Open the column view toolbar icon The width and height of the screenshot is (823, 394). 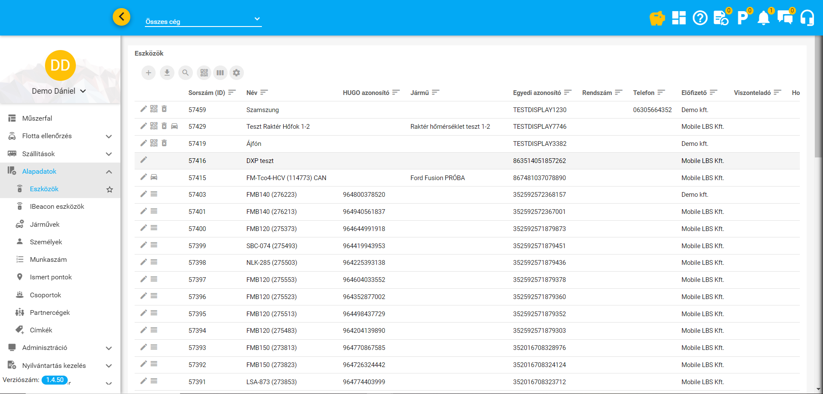[x=220, y=73]
